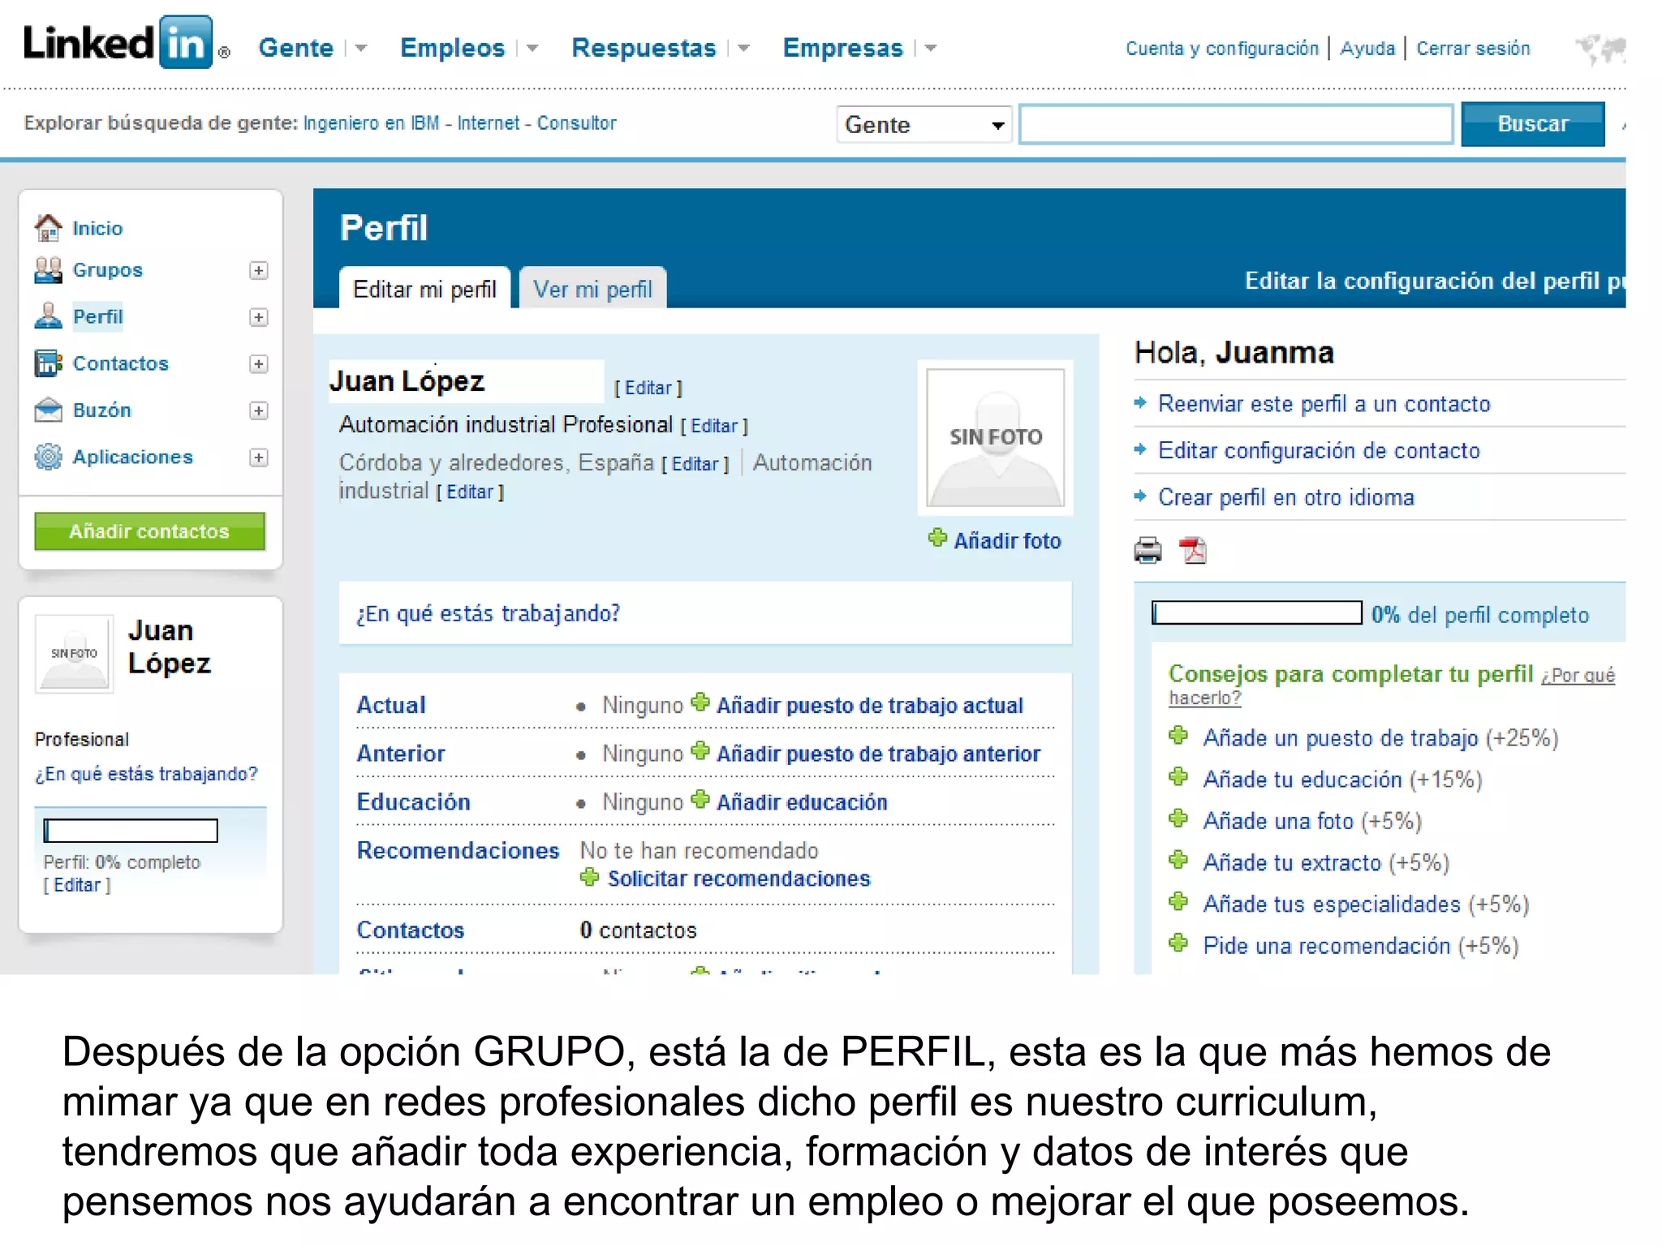Click plus icon beside Añadir educación

700,800
